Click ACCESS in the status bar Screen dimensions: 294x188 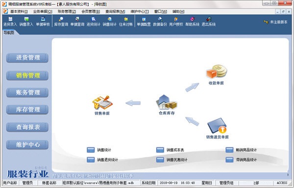(282, 183)
